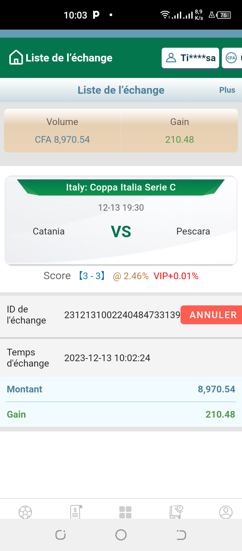Image resolution: width=242 pixels, height=551 pixels.
Task: Tap the Android recent apps button
Action: [x=61, y=535]
